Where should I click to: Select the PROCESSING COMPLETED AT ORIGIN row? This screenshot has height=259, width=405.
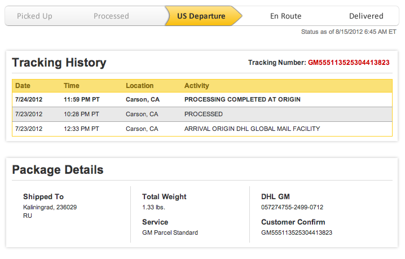tap(242, 99)
